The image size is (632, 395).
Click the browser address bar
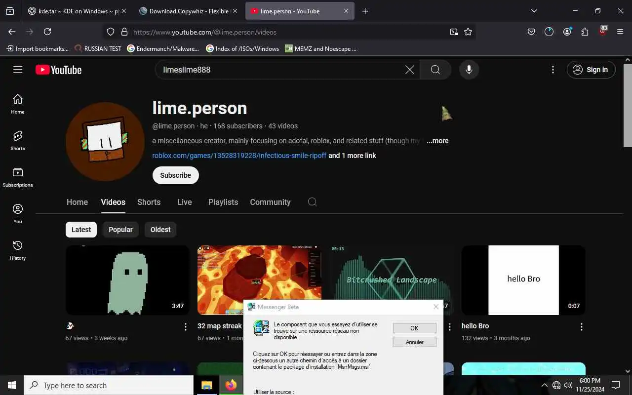(x=289, y=32)
